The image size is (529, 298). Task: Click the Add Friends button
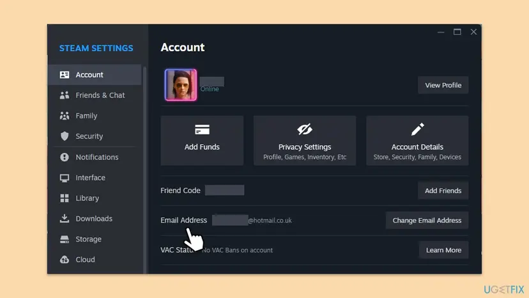(443, 191)
